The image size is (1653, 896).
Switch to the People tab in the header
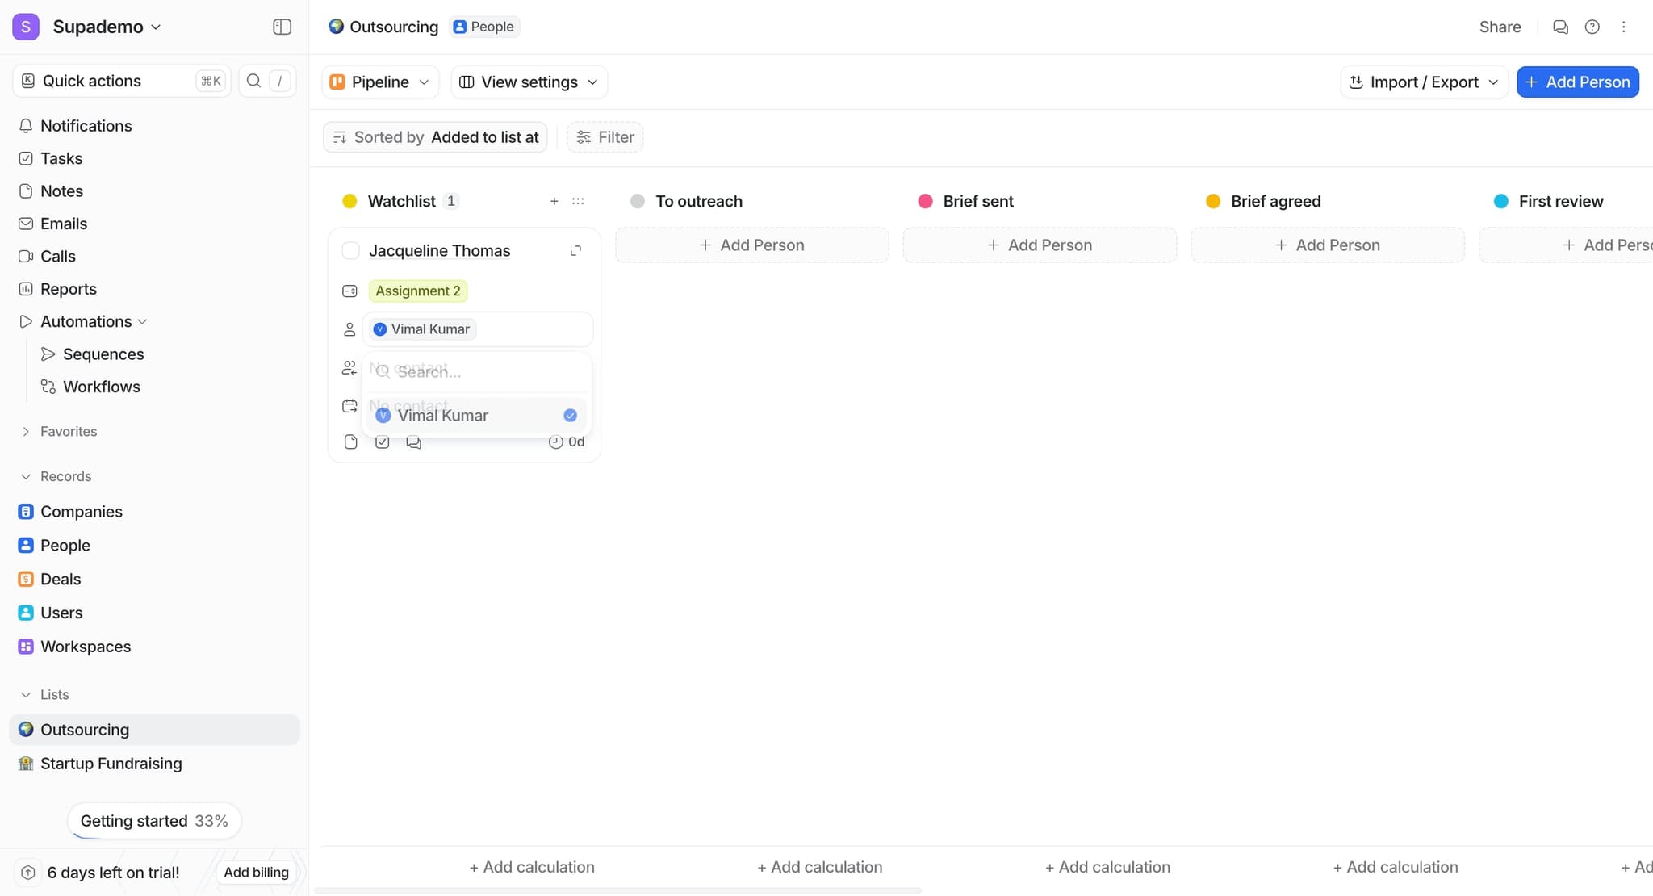tap(483, 26)
